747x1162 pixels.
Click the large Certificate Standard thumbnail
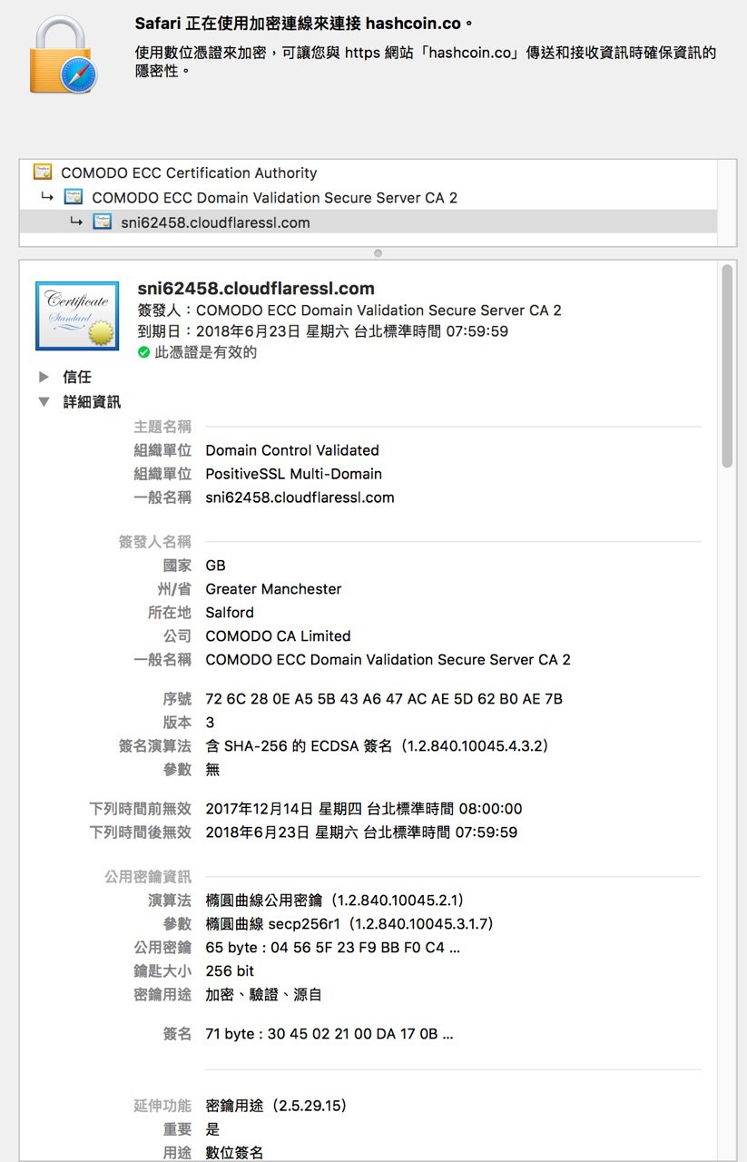tap(77, 316)
